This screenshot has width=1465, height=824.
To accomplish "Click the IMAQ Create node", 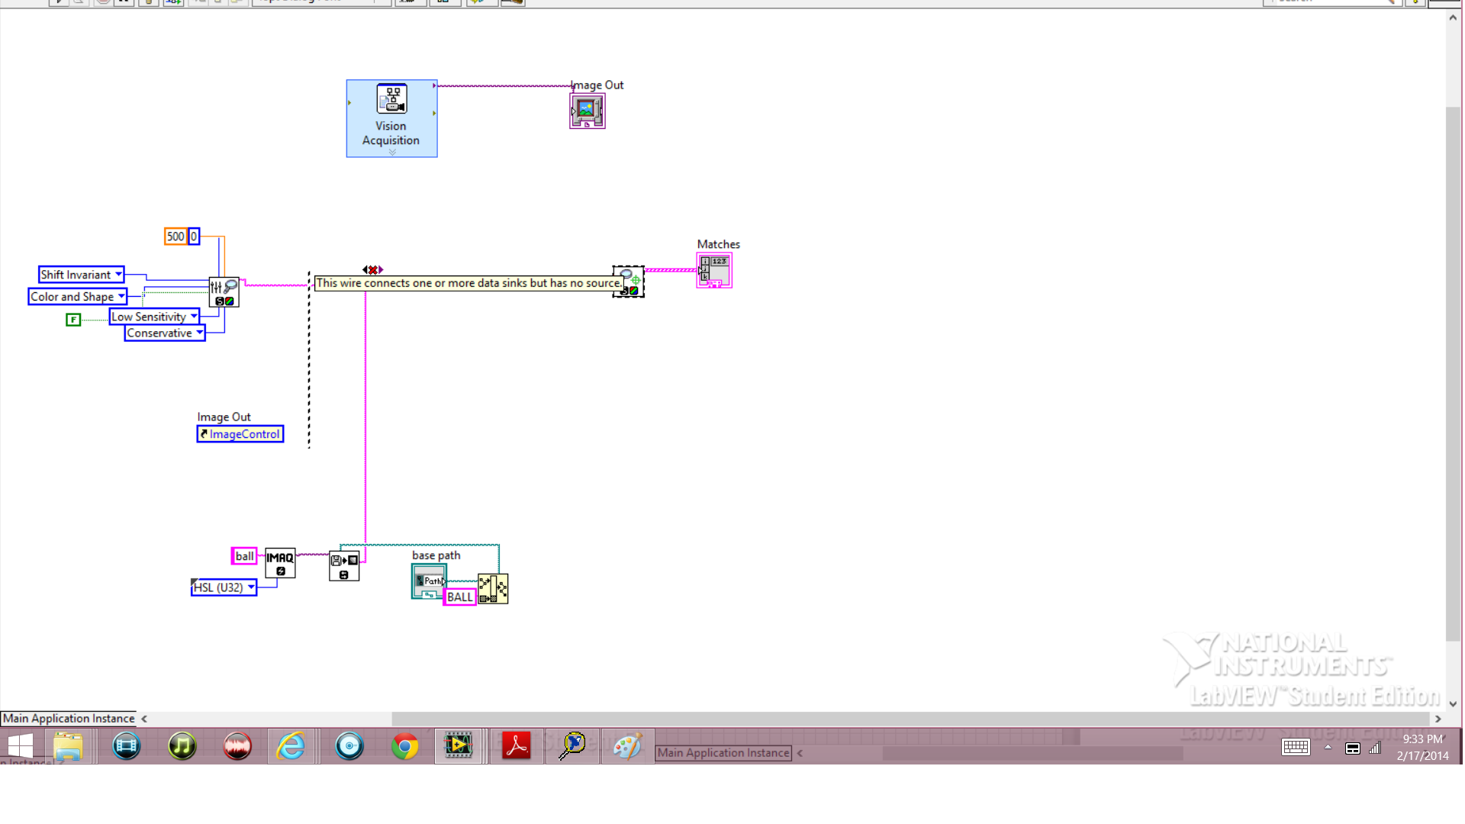I will pos(279,562).
